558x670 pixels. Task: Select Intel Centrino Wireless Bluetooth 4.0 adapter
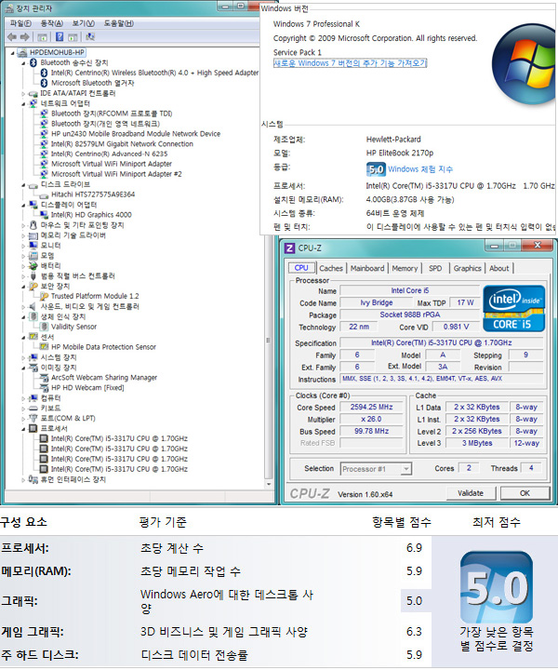click(x=154, y=74)
